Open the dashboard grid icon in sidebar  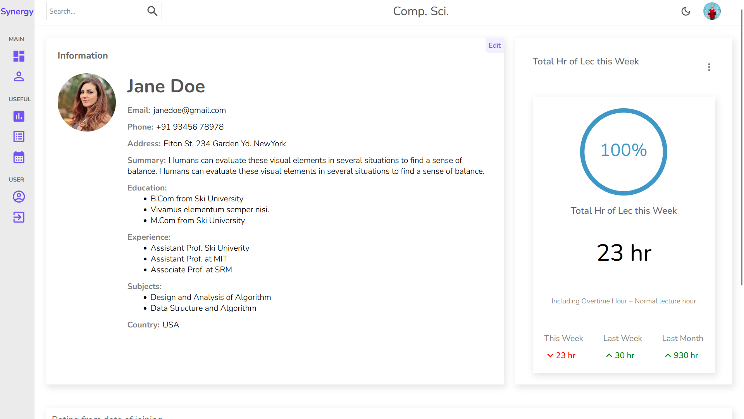coord(19,56)
